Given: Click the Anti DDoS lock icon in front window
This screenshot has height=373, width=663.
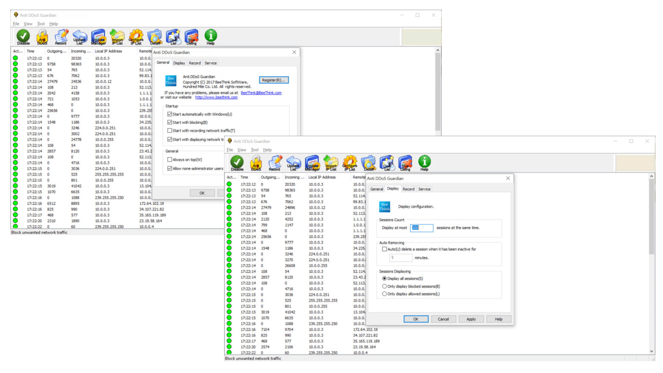Looking at the screenshot, I should [x=256, y=163].
